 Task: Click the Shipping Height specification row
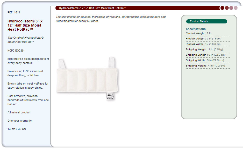pos(208,66)
